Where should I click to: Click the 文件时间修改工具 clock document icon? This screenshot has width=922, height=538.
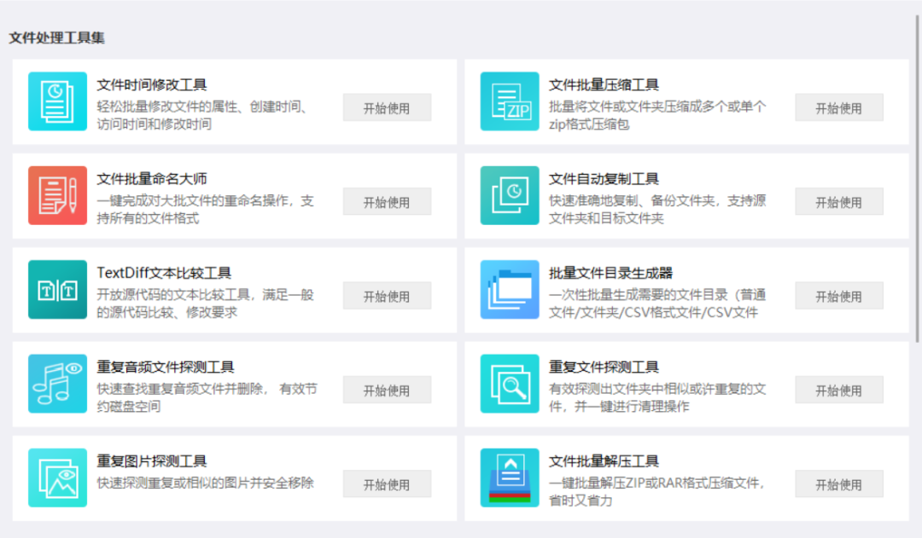coord(56,101)
